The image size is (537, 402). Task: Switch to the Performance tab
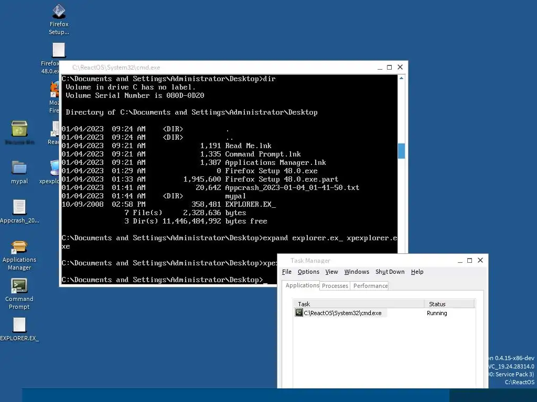370,286
